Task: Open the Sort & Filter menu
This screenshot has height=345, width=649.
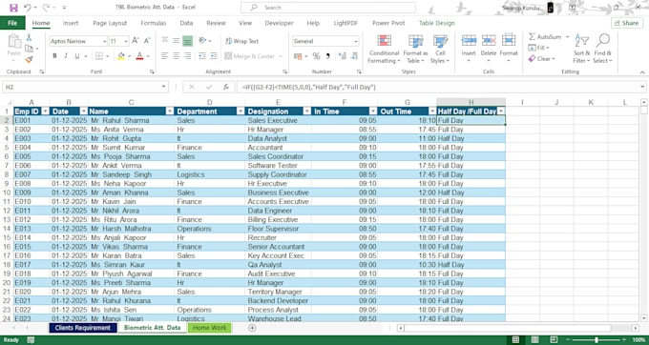Action: (581, 50)
